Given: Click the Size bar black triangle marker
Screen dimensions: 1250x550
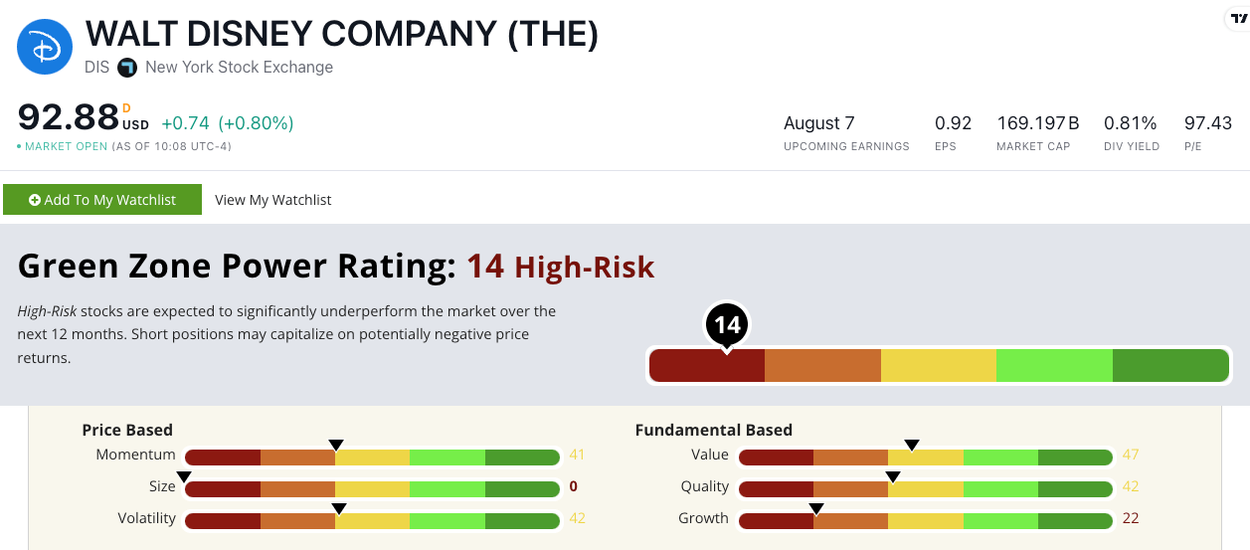Looking at the screenshot, I should click(184, 476).
